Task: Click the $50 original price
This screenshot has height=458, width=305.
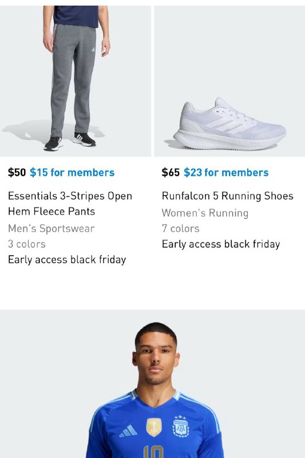Action: 17,172
